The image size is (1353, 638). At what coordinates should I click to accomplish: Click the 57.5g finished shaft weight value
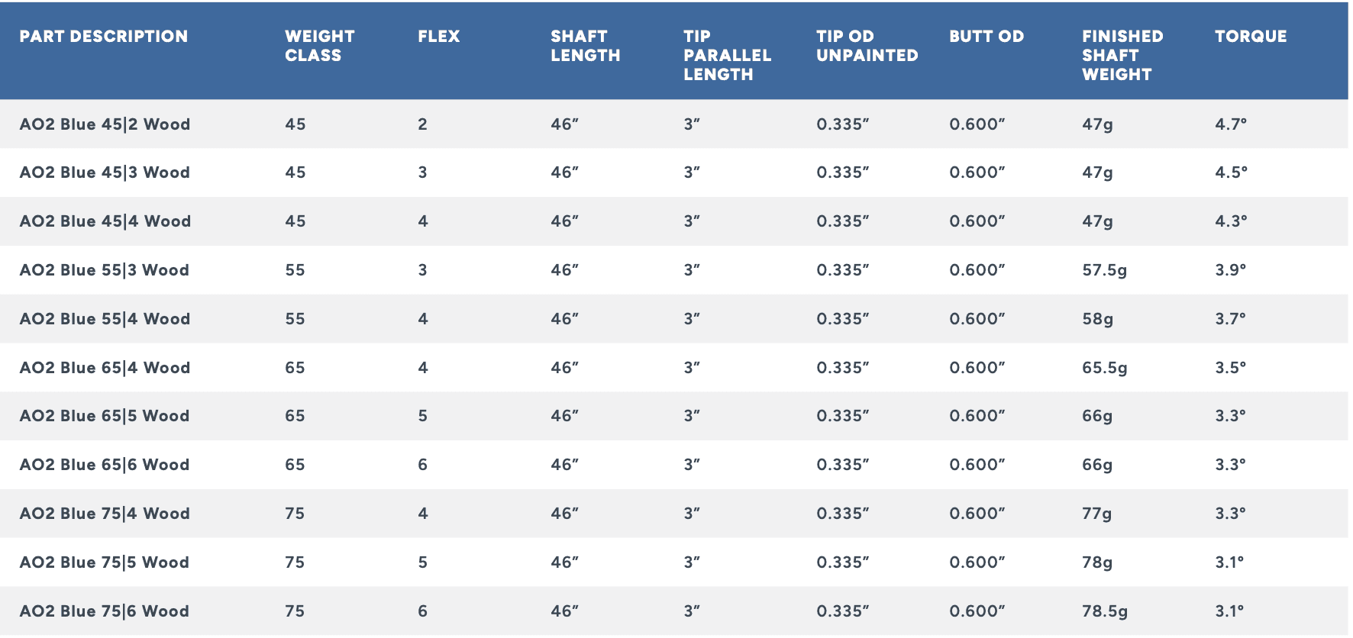(1104, 270)
